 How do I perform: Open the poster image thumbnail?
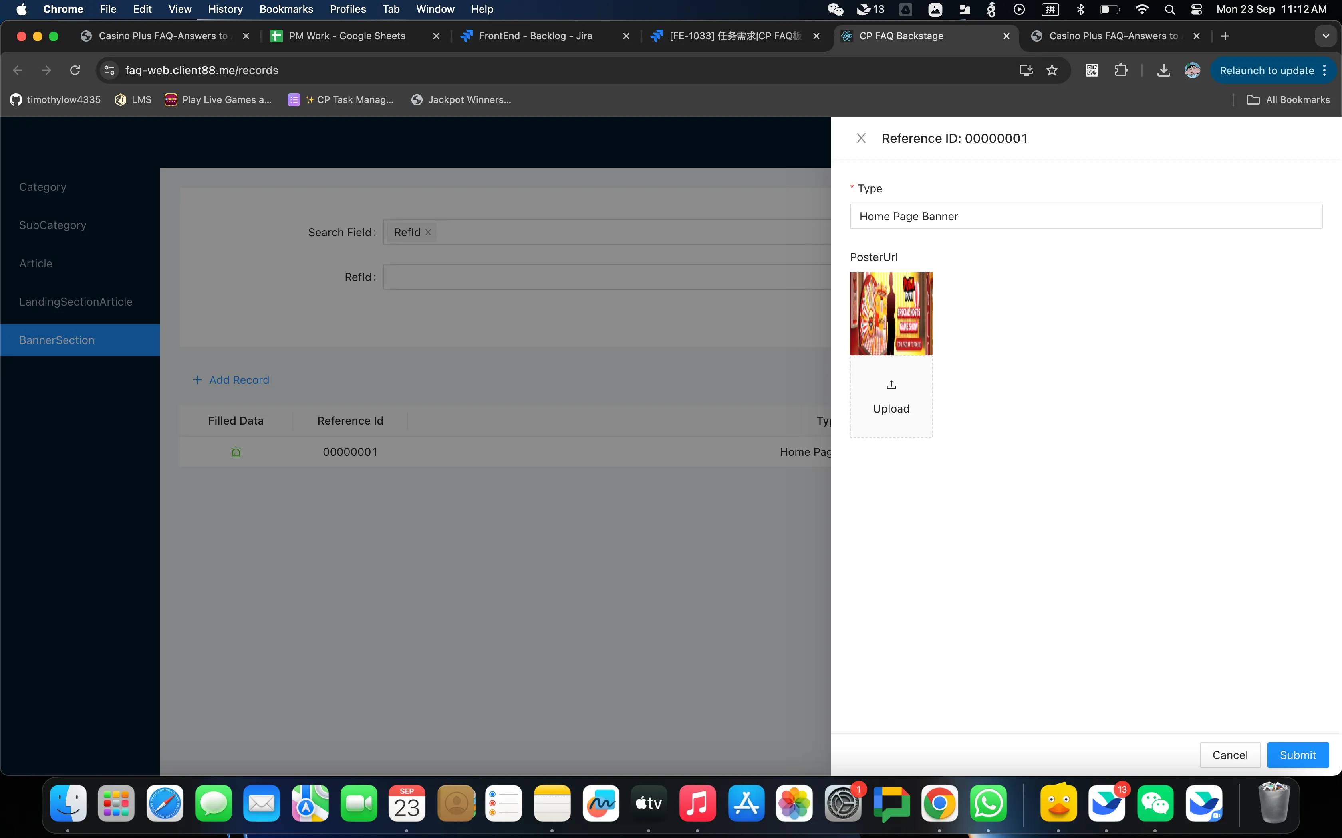pos(891,313)
